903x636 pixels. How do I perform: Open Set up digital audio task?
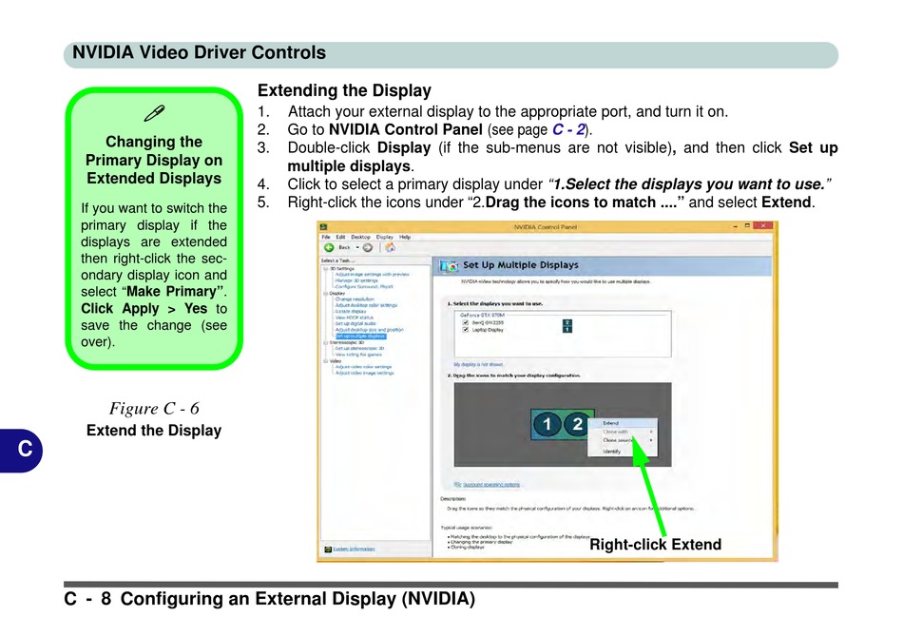[355, 324]
